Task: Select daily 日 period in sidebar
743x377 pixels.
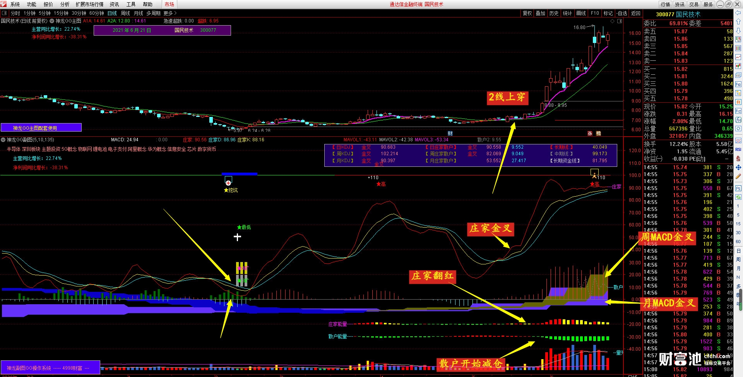Action: tap(738, 250)
